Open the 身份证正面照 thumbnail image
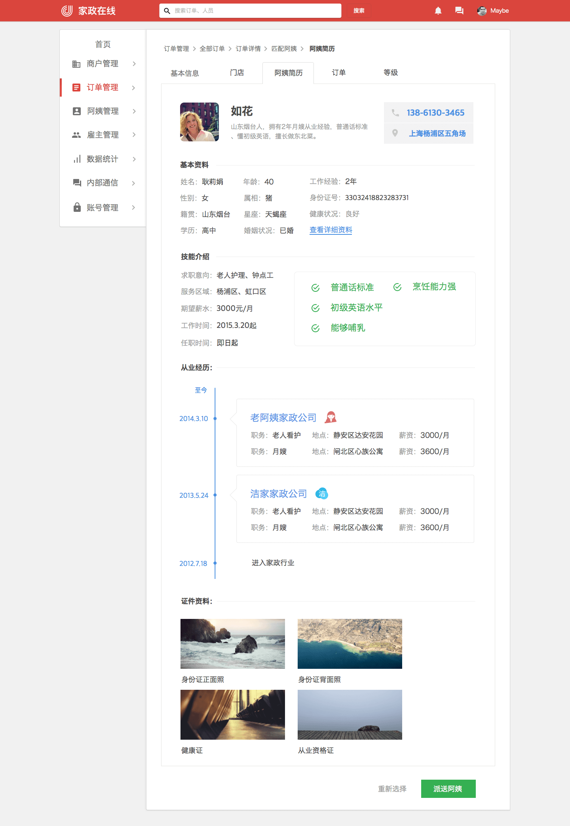The image size is (570, 826). click(x=232, y=643)
